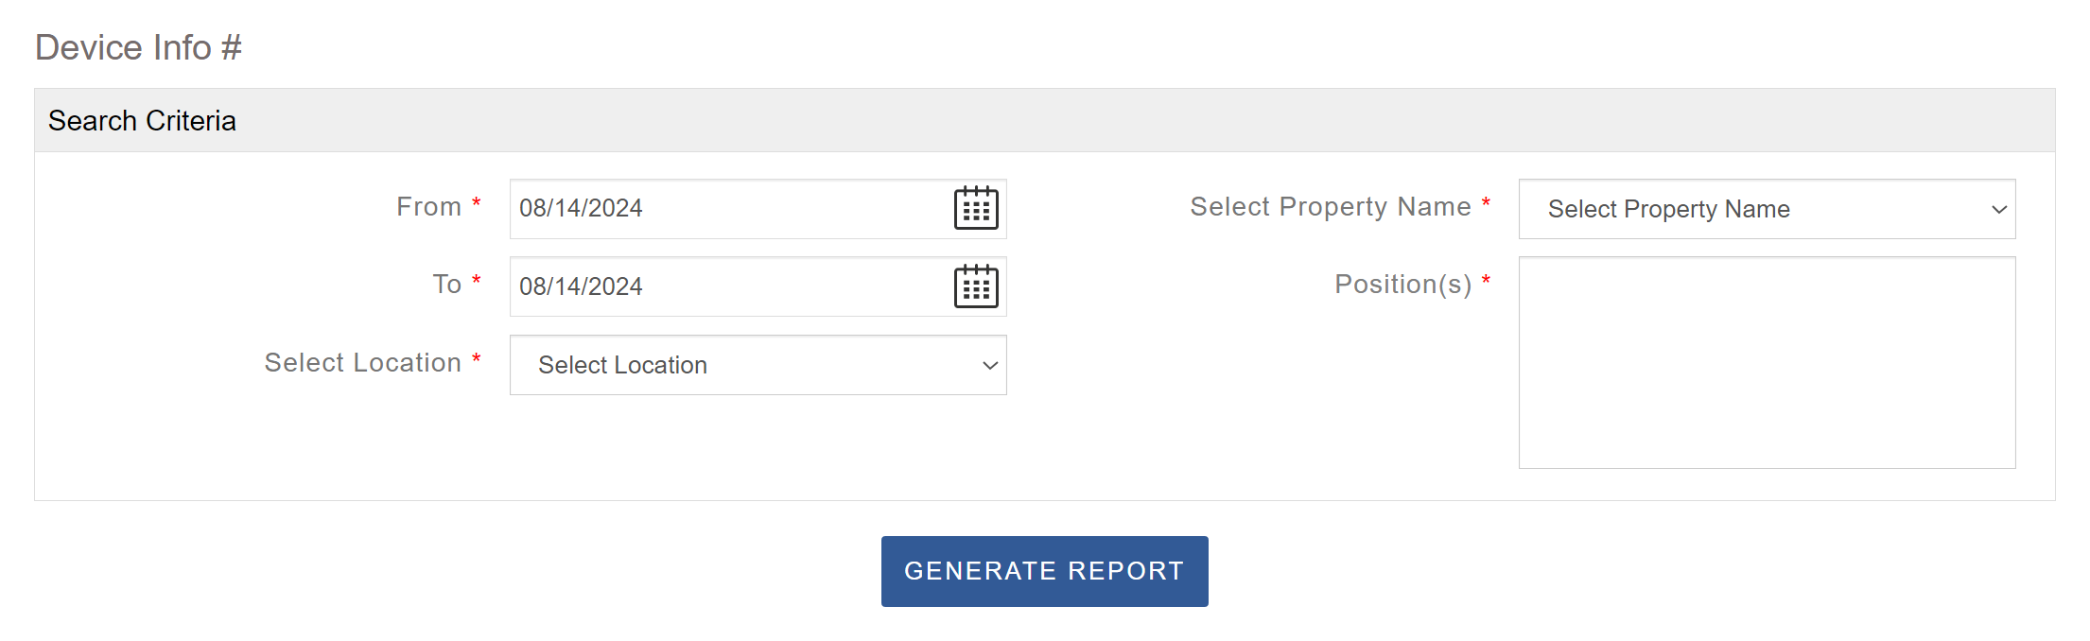This screenshot has height=641, width=2090.
Task: Click the Select Property Name chevron arrow
Action: click(x=1999, y=209)
